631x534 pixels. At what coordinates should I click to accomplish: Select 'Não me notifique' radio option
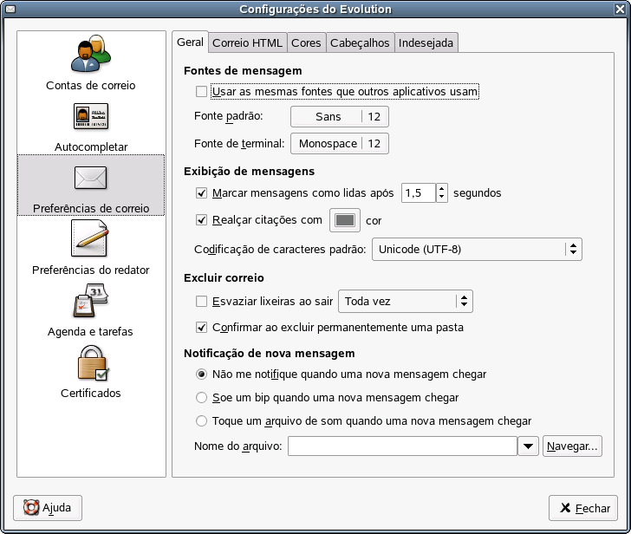(x=201, y=374)
